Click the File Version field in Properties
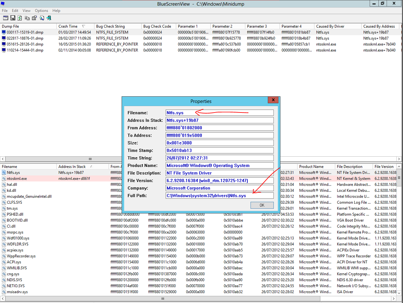 coord(220,181)
